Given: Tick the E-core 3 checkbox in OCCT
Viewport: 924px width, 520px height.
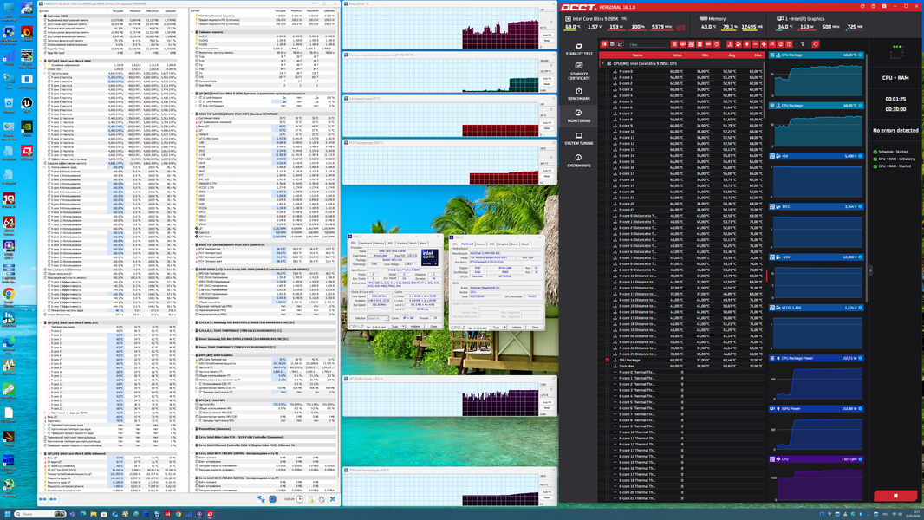Looking at the screenshot, I should click(x=607, y=89).
